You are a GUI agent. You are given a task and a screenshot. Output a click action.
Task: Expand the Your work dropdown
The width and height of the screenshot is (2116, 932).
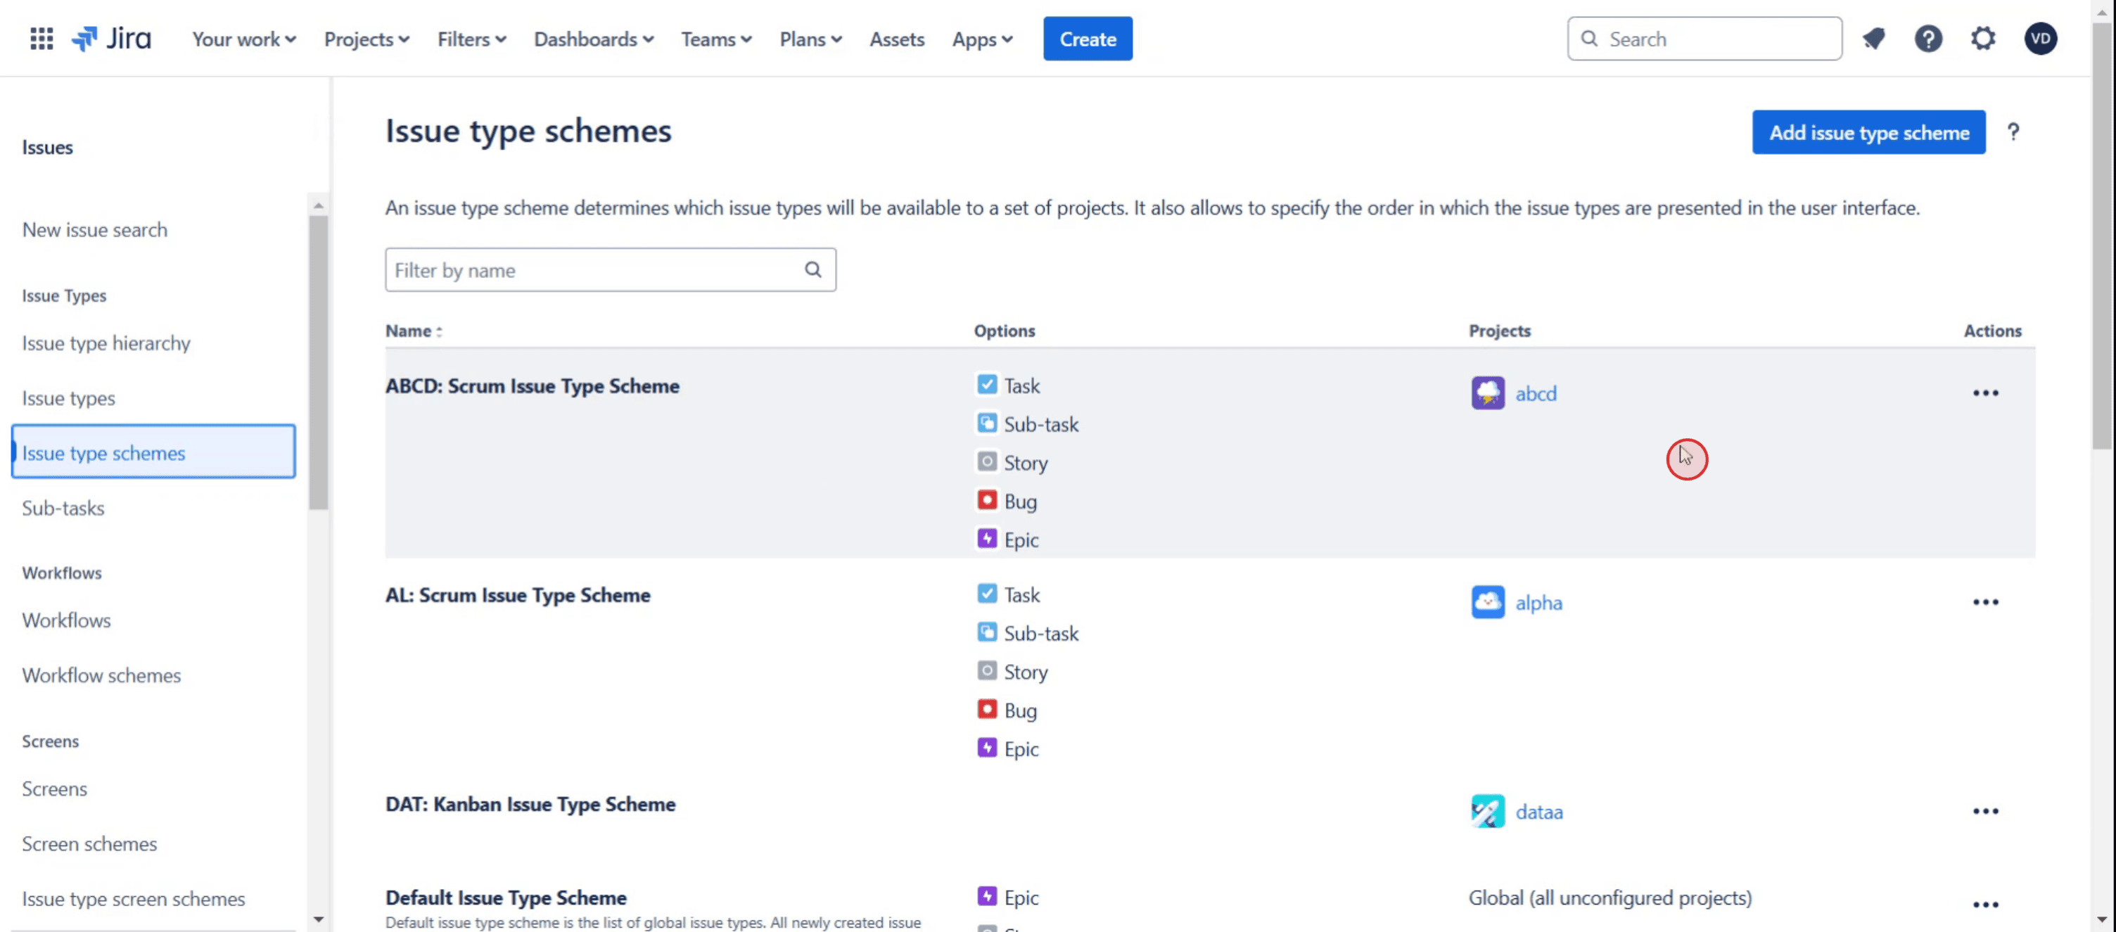point(244,39)
